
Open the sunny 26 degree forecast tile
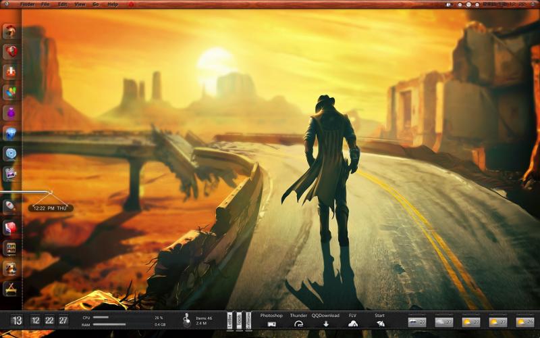click(525, 322)
